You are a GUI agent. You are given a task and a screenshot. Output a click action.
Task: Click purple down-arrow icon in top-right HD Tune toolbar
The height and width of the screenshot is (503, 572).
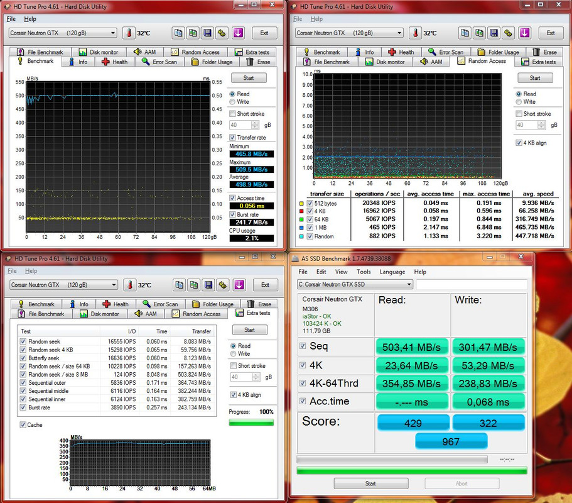click(x=524, y=33)
